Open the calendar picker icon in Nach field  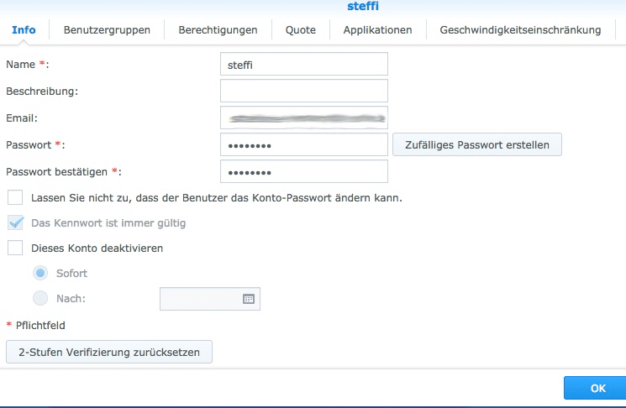pyautogui.click(x=249, y=299)
